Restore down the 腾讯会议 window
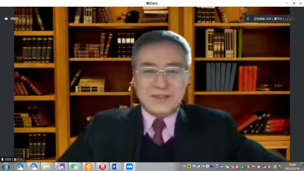Image resolution: width=304 pixels, height=171 pixels. (x=294, y=3)
